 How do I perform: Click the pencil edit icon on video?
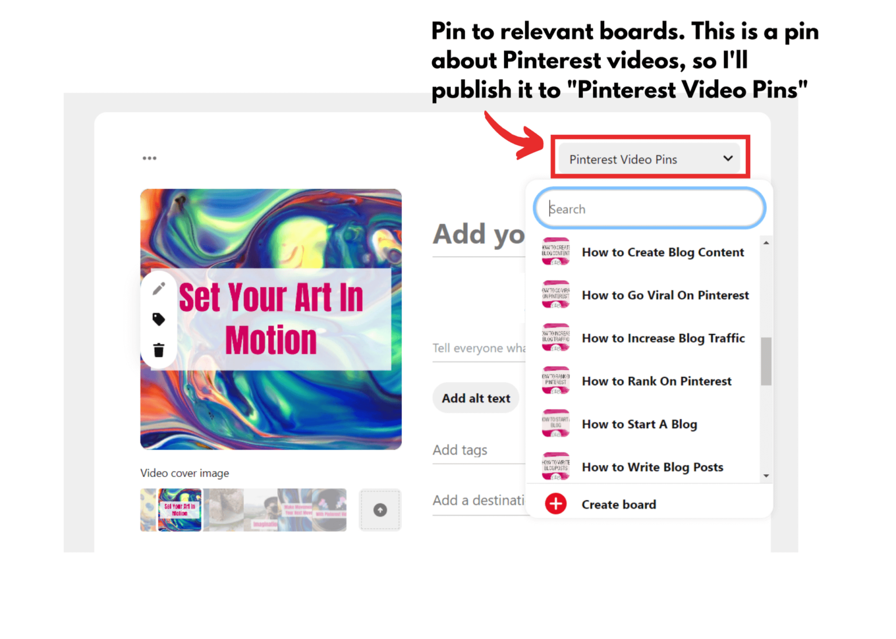(159, 288)
